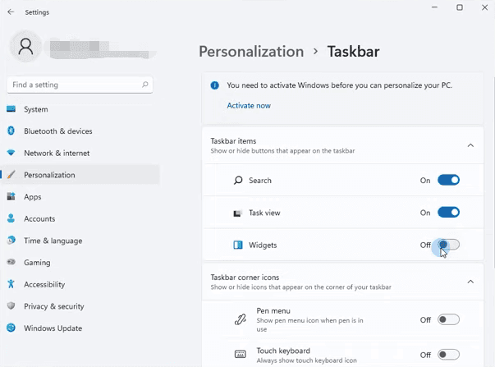Click the Taskbar items header text

tap(233, 141)
